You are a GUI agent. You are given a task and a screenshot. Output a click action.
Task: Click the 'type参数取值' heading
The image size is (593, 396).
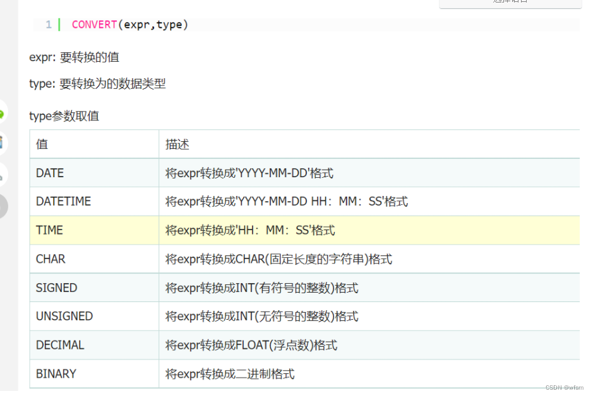64,116
